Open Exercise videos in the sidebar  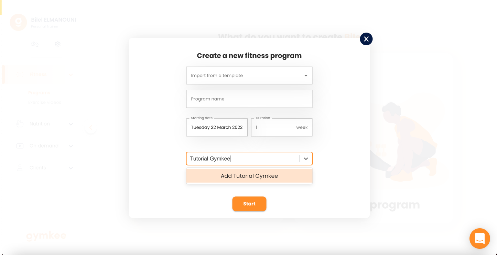[45, 102]
